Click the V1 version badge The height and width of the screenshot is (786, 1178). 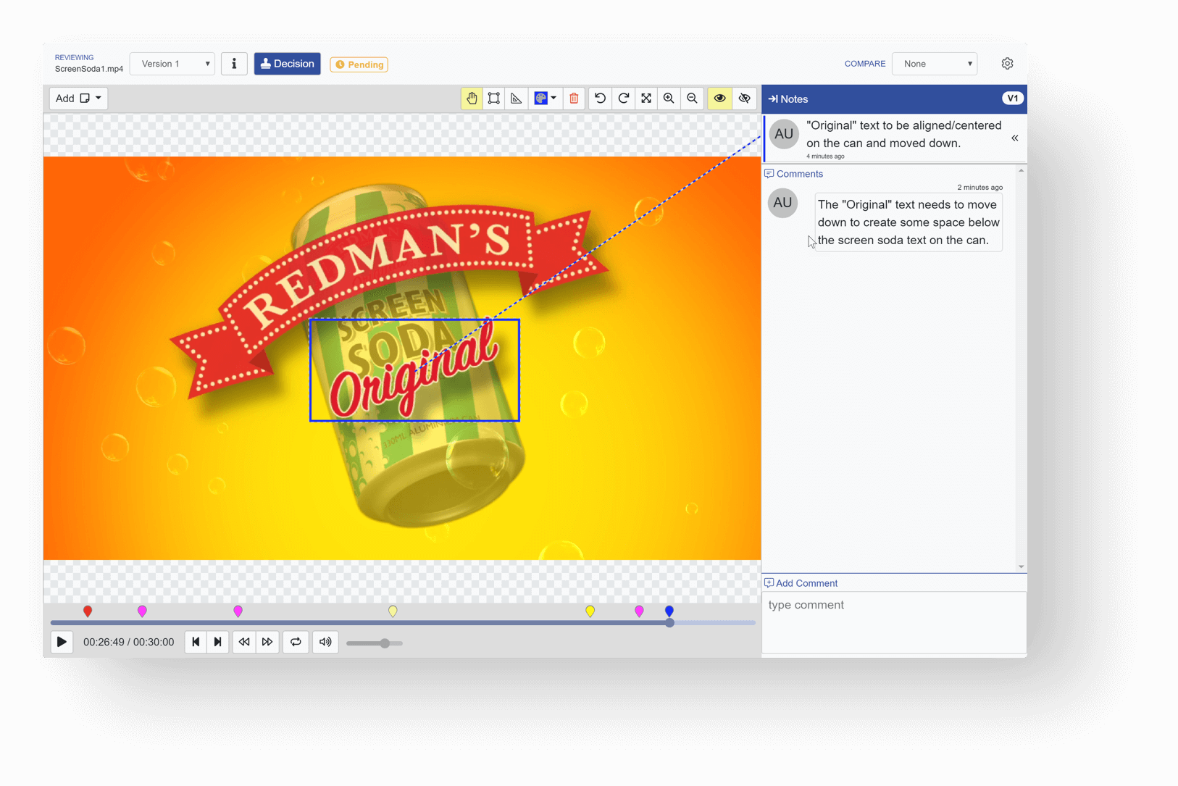pyautogui.click(x=1012, y=99)
